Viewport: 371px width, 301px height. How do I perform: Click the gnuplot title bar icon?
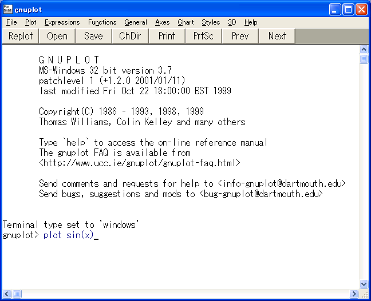(7, 9)
